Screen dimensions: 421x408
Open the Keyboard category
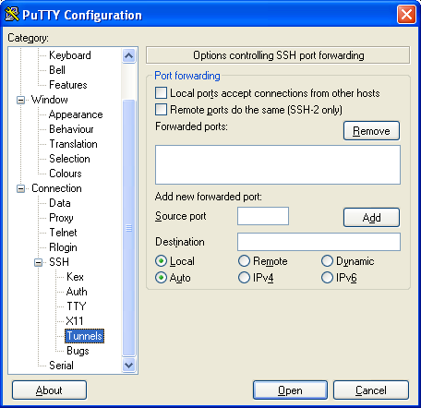click(x=70, y=55)
